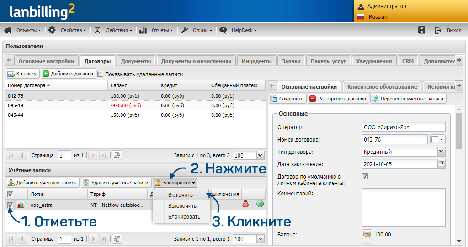Image resolution: width=468 pixels, height=247 pixels.
Task: Refresh the accounts list
Action: tap(117, 239)
